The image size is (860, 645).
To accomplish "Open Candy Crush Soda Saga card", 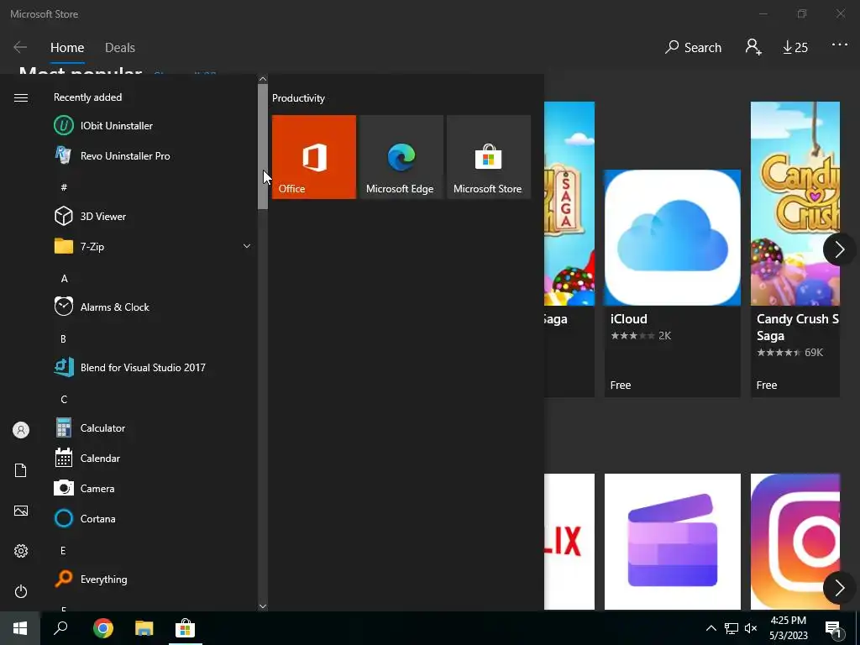I will [794, 249].
